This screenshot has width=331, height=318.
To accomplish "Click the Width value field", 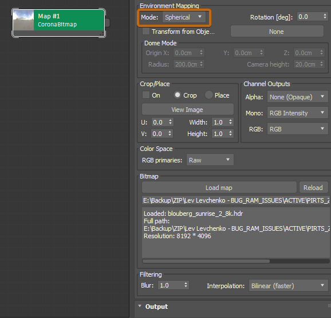I will click(220, 122).
